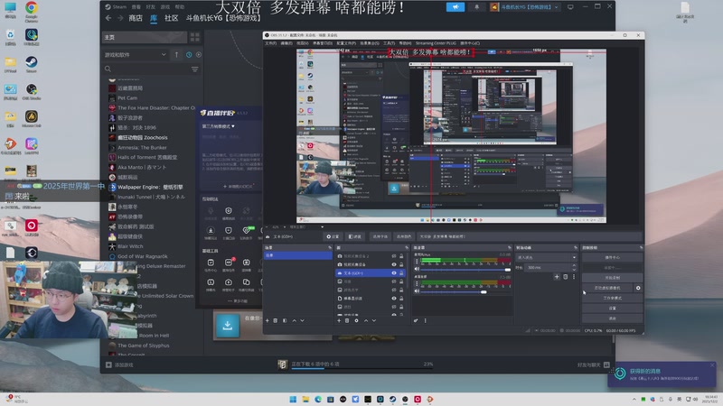Screen dimensions: 723x406
Task: Hide the 文本 (GDI+) source
Action: [394, 273]
